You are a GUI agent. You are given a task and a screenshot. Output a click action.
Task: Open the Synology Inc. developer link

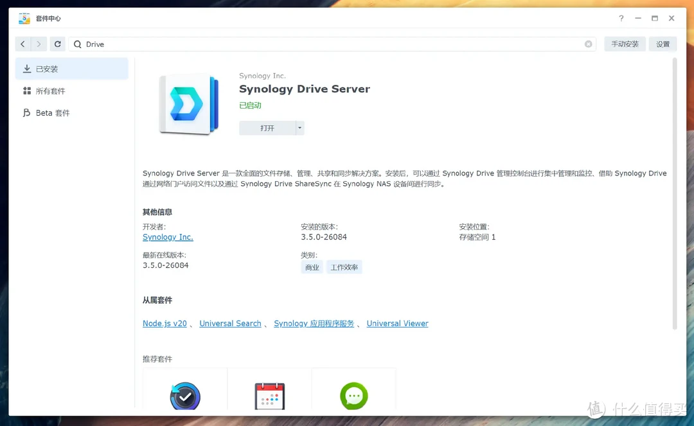[168, 237]
